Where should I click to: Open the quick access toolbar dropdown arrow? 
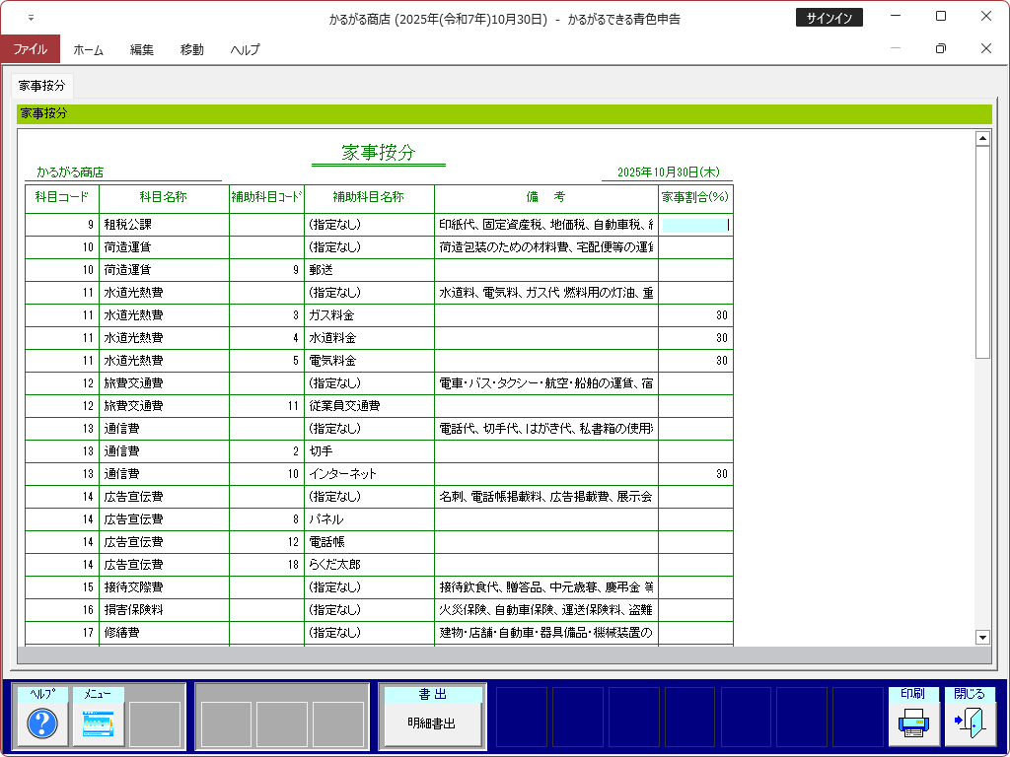click(31, 18)
